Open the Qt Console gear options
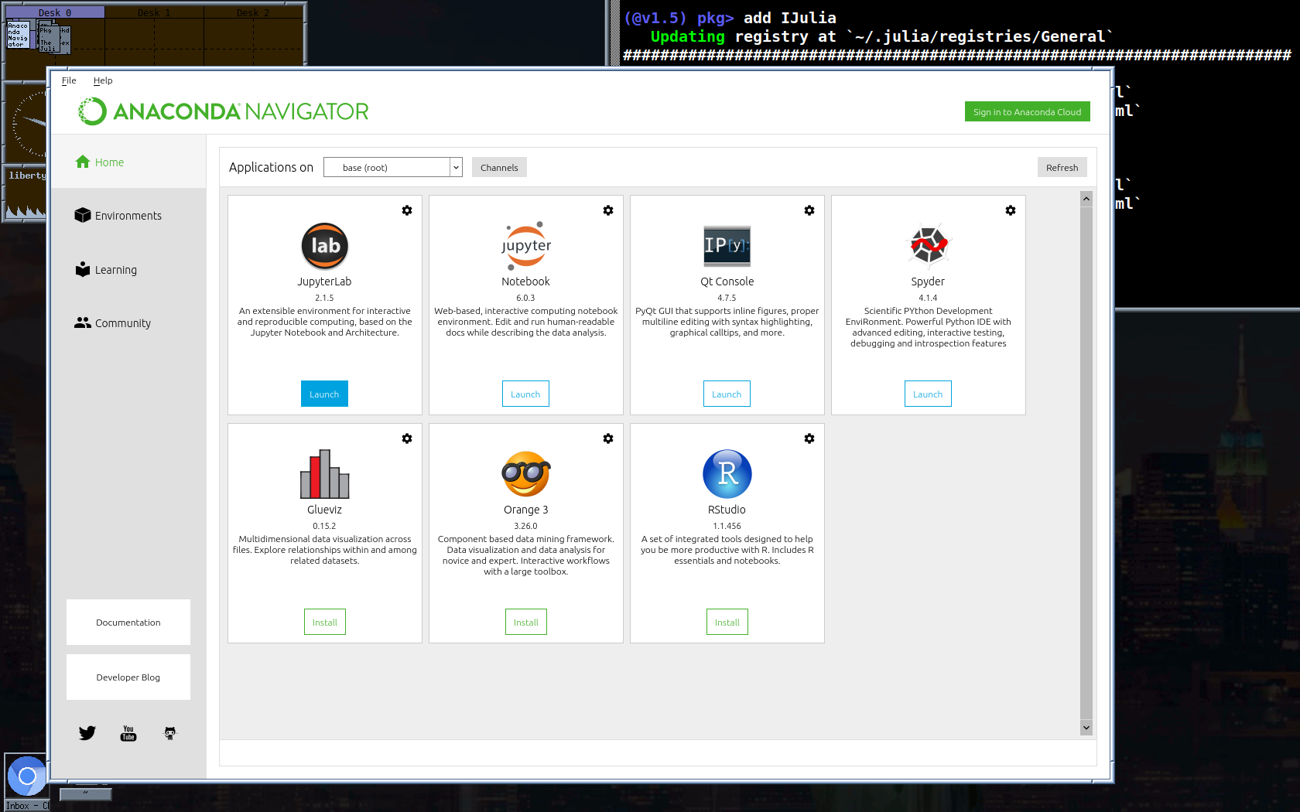1300x812 pixels. [809, 210]
